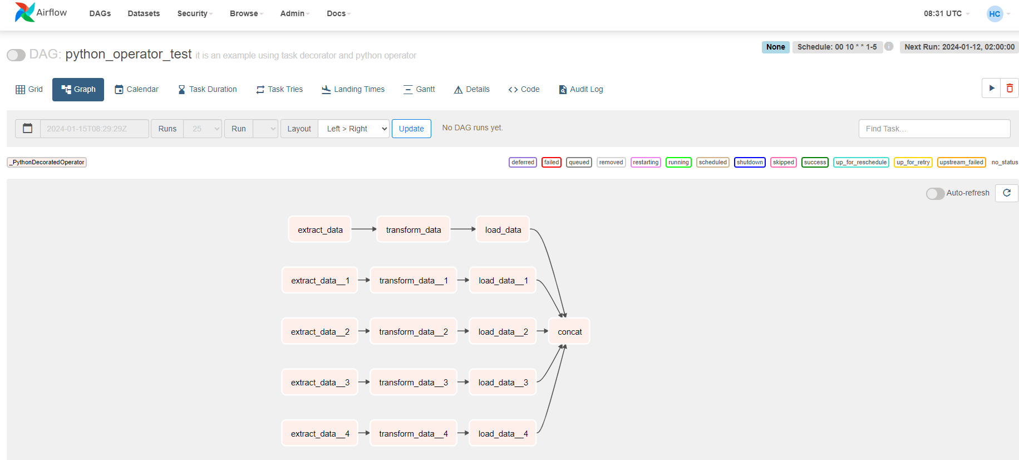The height and width of the screenshot is (460, 1019).
Task: Enable the Auto-refresh switch
Action: click(935, 193)
